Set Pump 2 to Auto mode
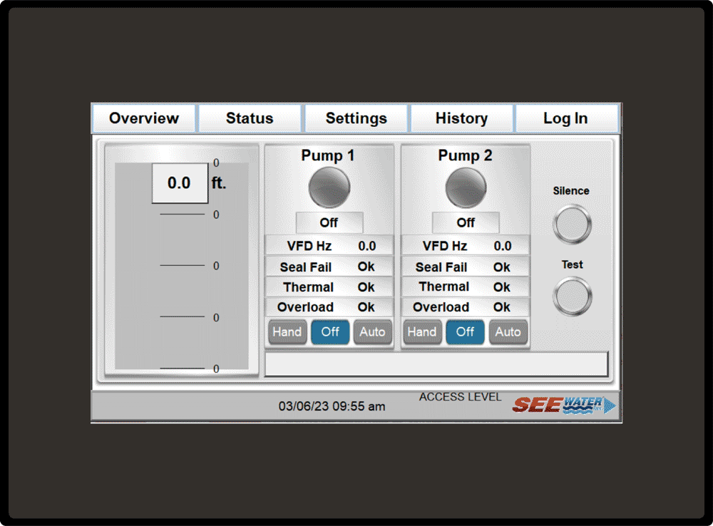 click(x=508, y=332)
